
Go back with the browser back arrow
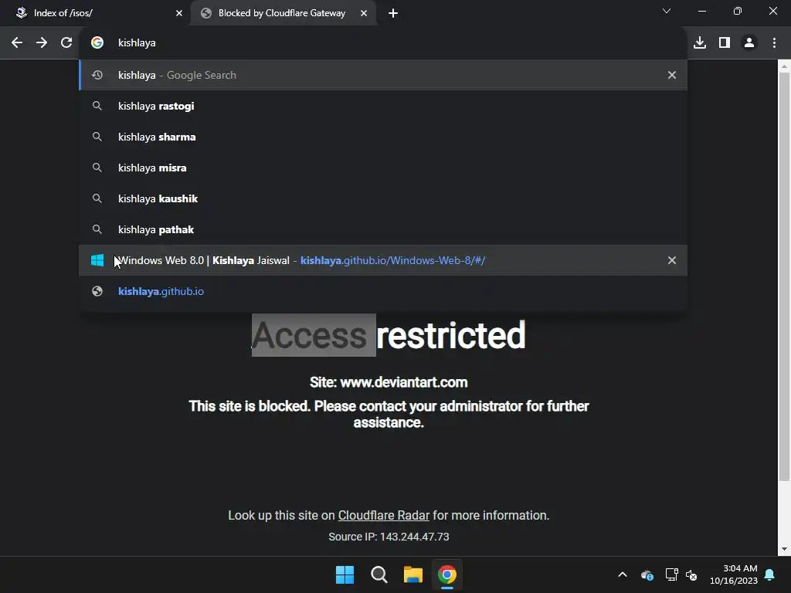click(x=17, y=43)
